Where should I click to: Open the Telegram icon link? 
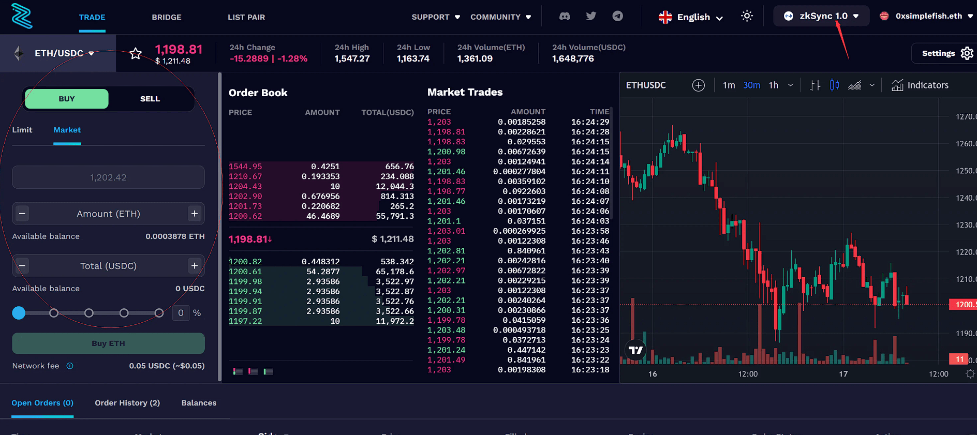tap(617, 16)
